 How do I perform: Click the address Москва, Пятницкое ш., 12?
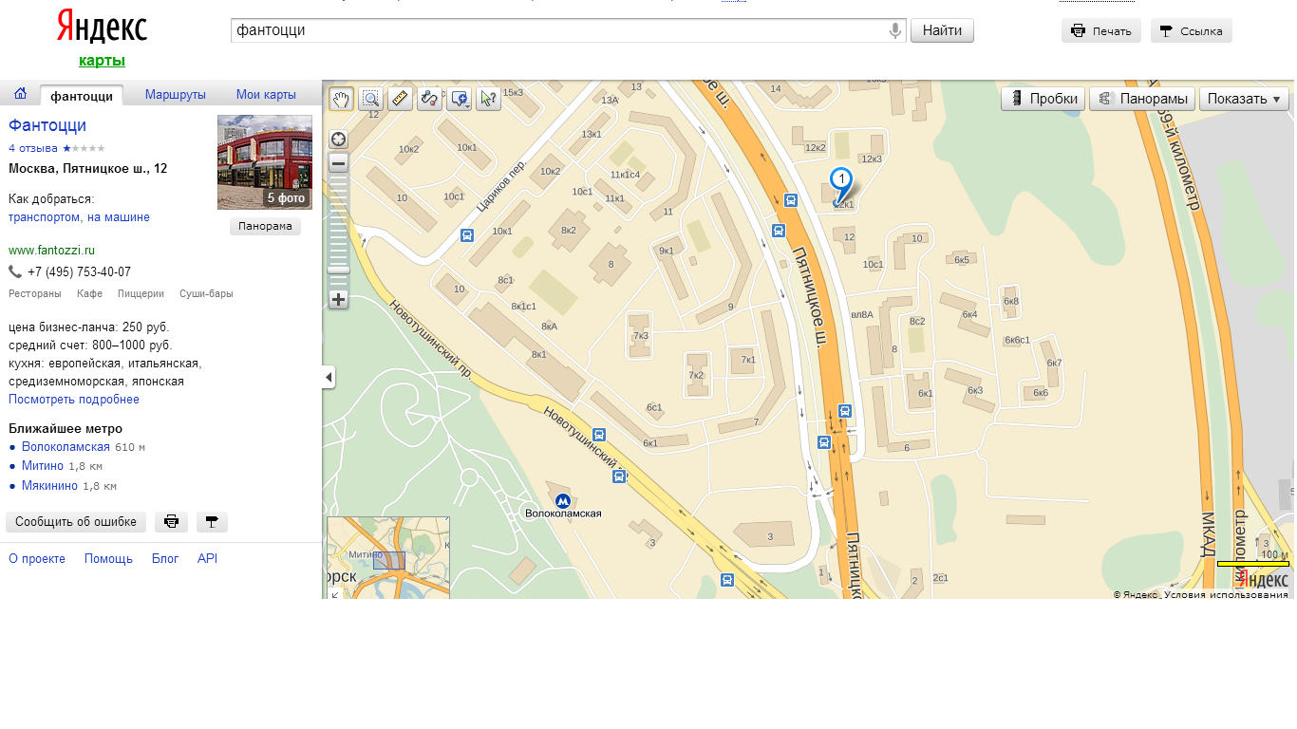click(88, 169)
